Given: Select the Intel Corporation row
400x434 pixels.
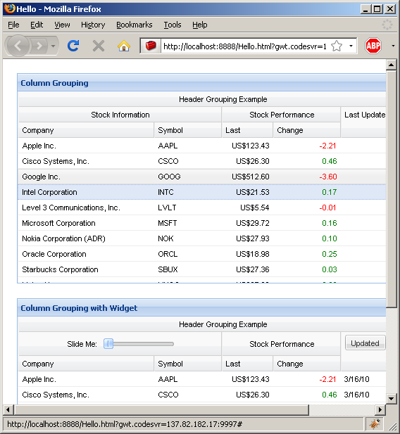Looking at the screenshot, I should (x=202, y=192).
